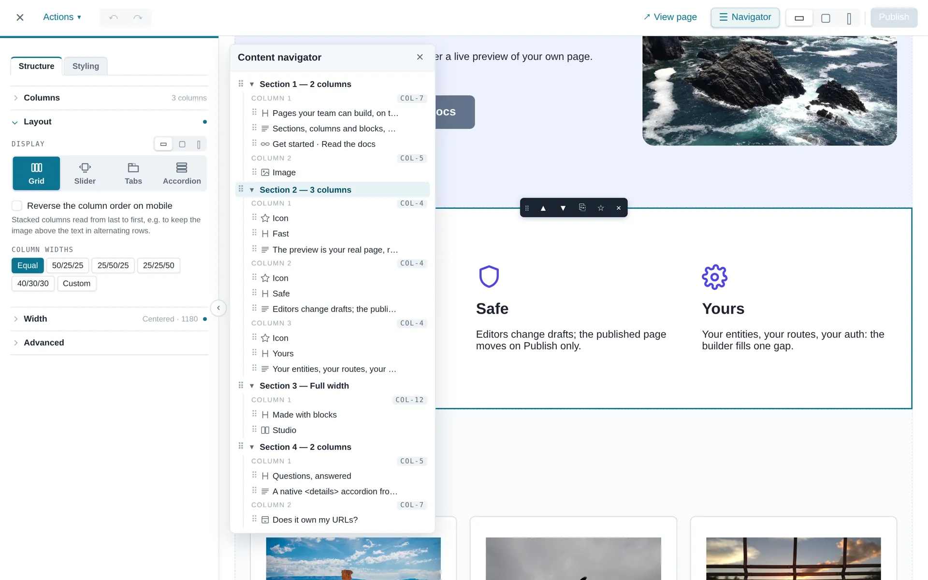
Task: Click the drag handle of Section 3
Action: [x=241, y=385]
